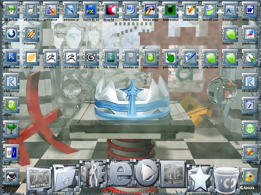261x195 pixels.
Task: Launch the macromedia Dreamweaver icon
Action: click(x=150, y=58)
